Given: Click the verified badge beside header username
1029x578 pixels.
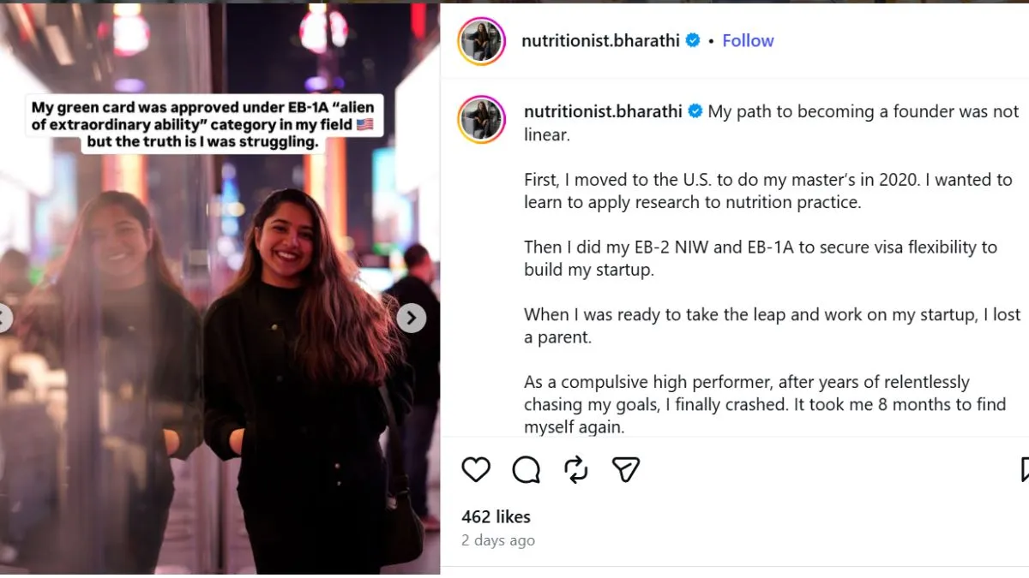Looking at the screenshot, I should [692, 40].
